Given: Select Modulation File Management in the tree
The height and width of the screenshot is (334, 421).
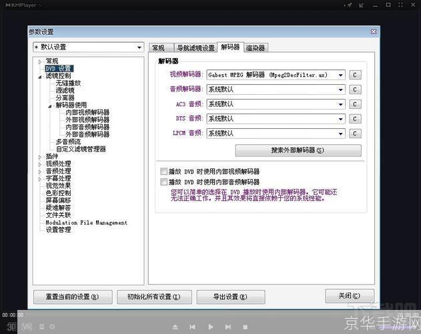Looking at the screenshot, I should pos(86,222).
